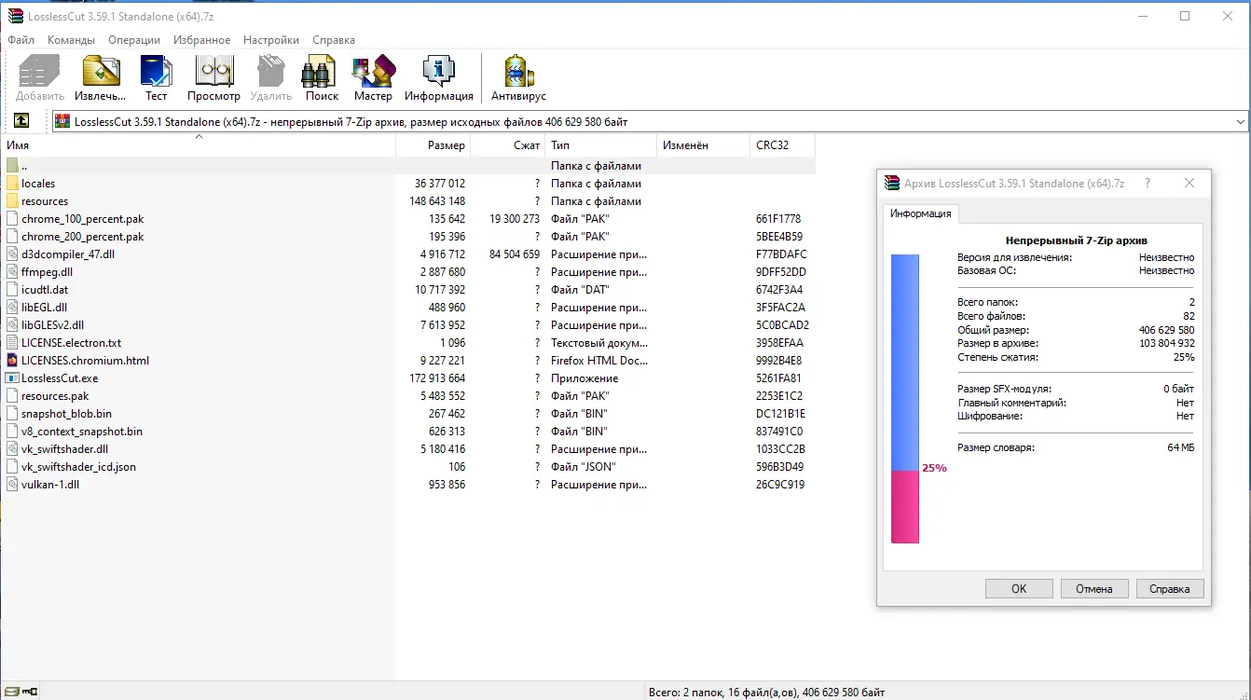Click WinRAR icon in main title bar
The height and width of the screenshot is (700, 1251).
[x=16, y=16]
